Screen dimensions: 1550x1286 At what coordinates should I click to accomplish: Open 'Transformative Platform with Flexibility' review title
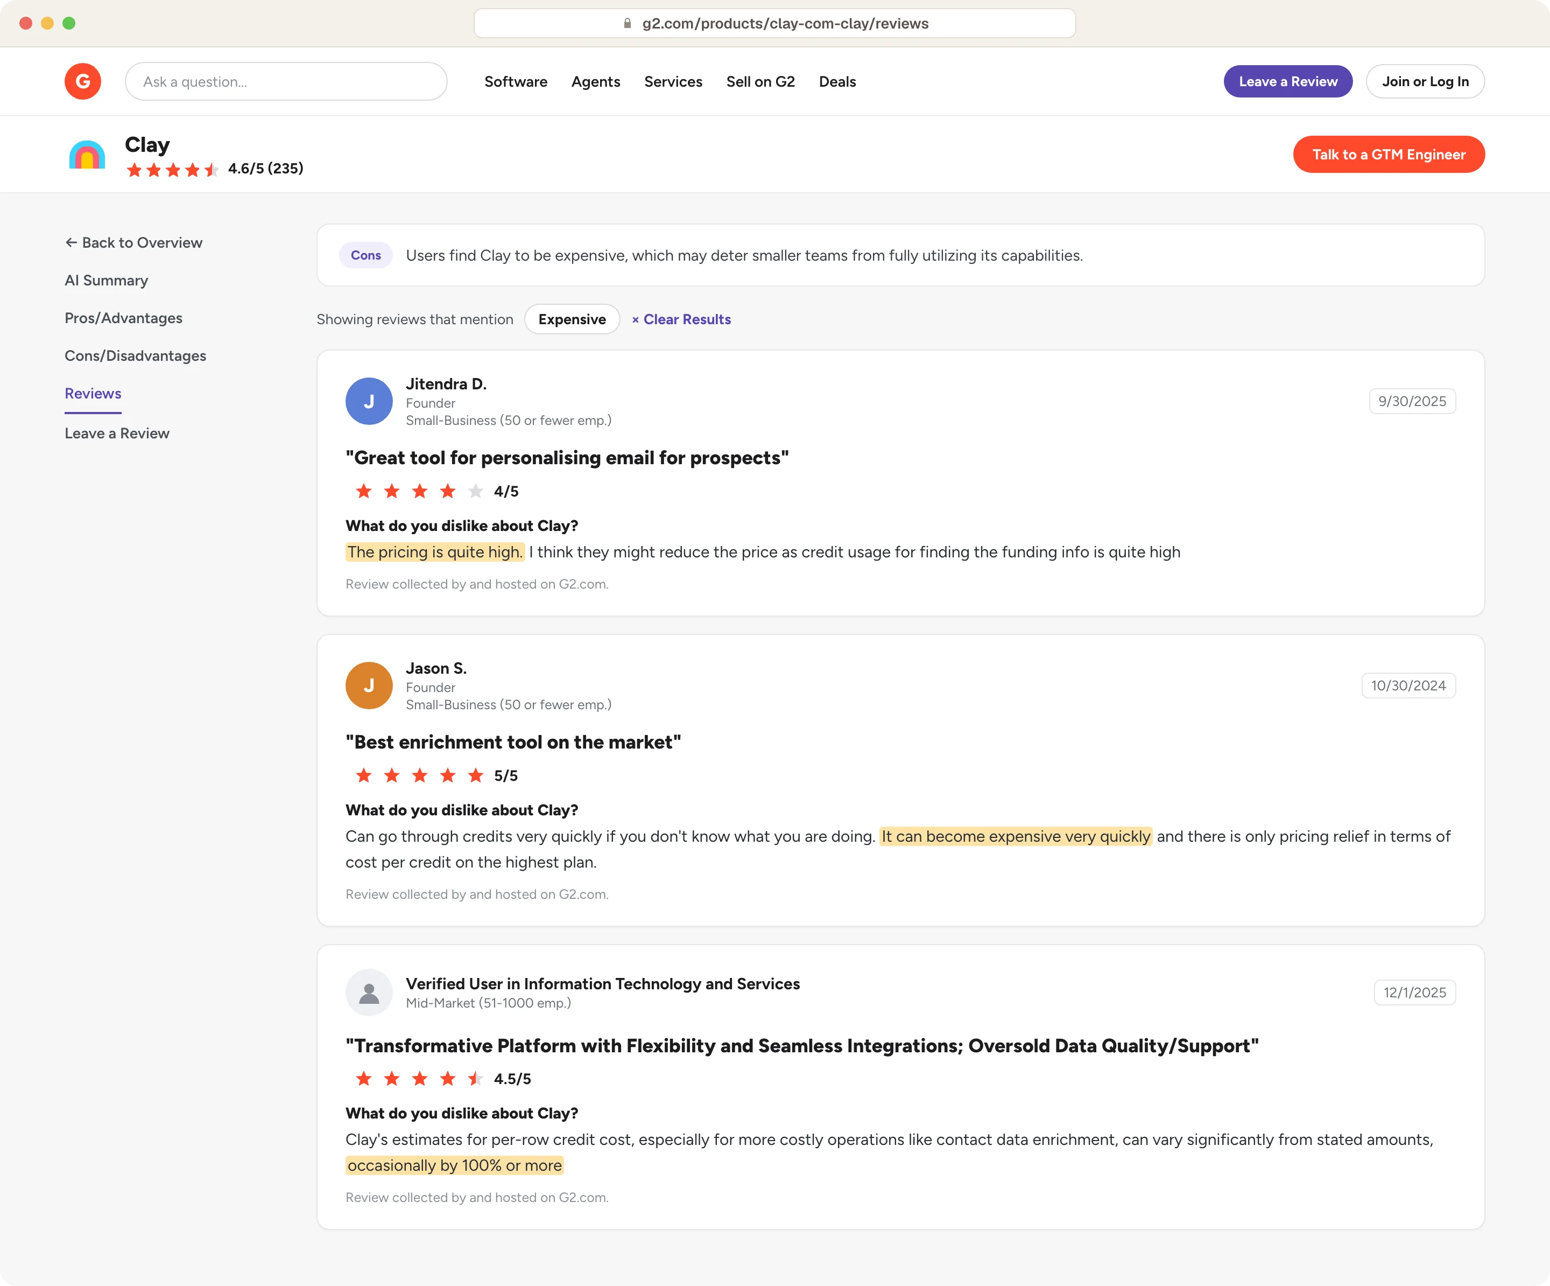coord(802,1046)
